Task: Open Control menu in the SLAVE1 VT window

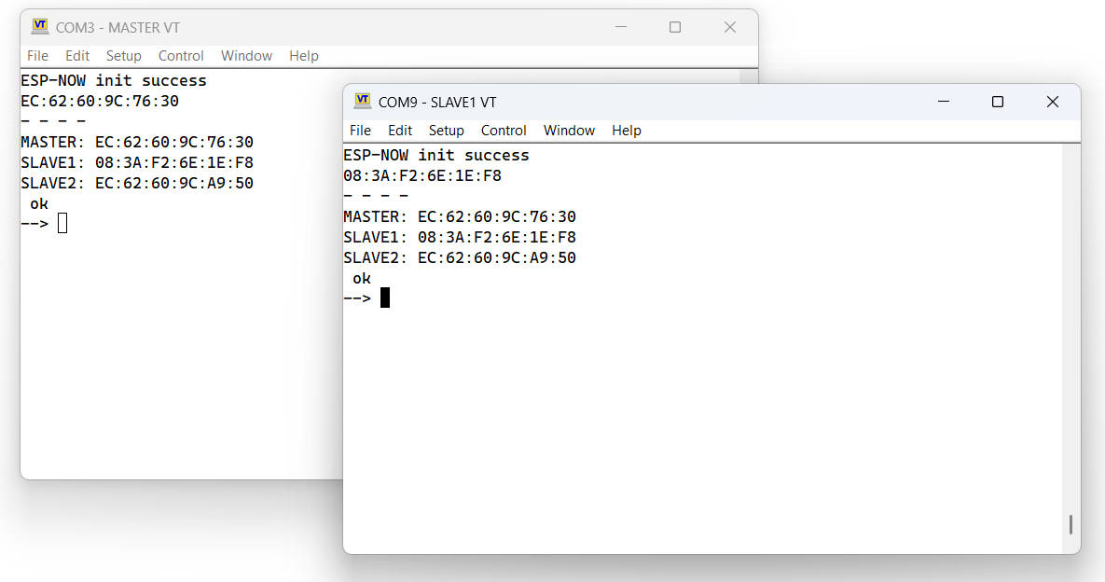Action: (504, 131)
